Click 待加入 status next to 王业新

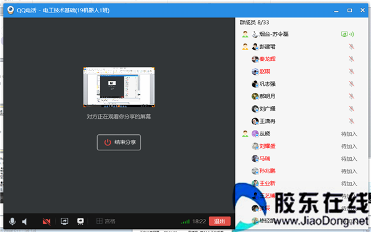pos(349,184)
